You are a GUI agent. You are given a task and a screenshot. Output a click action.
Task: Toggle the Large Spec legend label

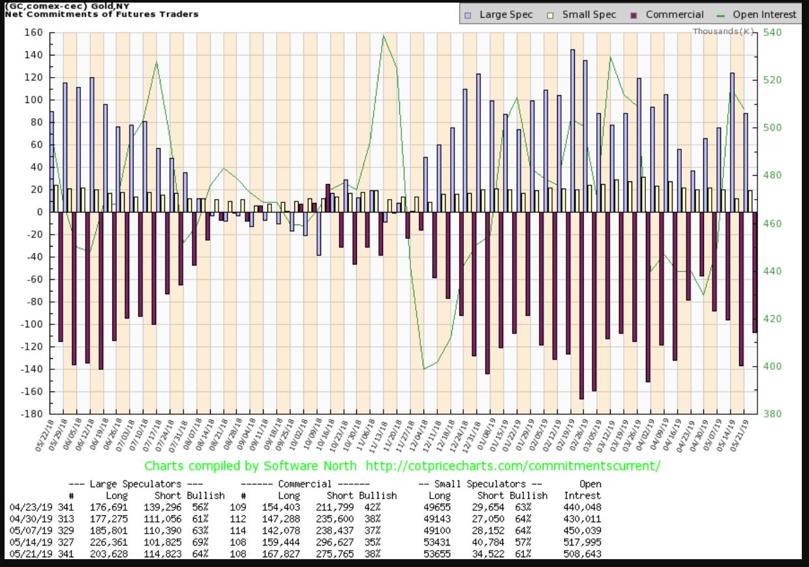coord(506,14)
